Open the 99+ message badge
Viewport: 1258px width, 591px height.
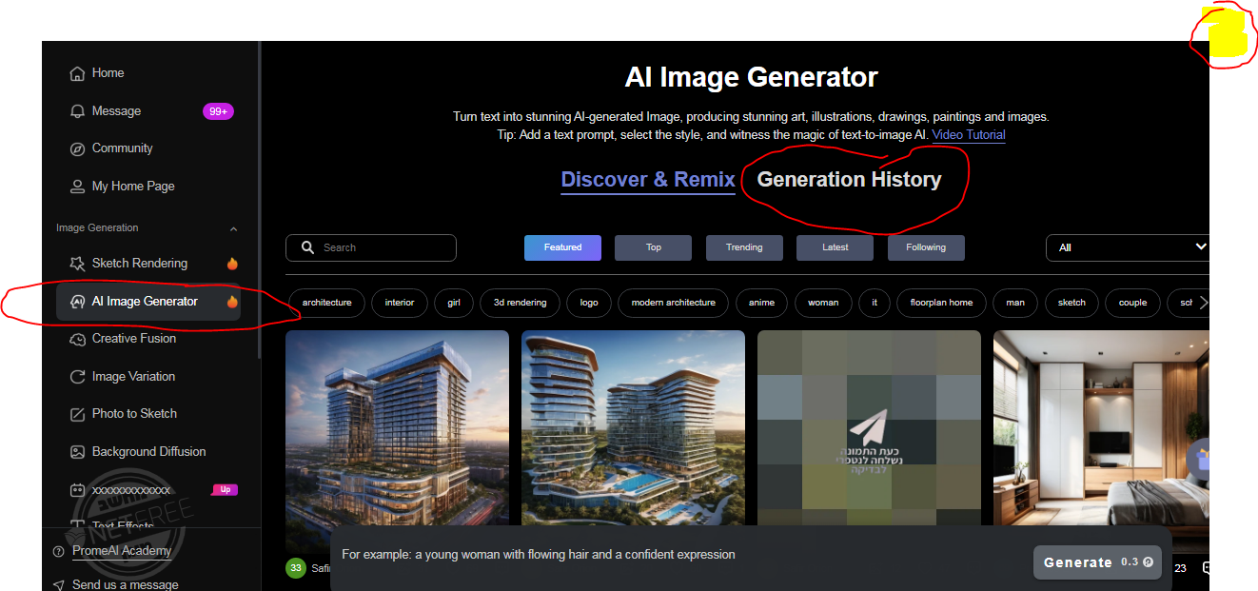(218, 111)
